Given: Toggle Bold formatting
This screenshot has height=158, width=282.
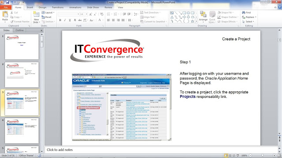Looking at the screenshot, I should [x=60, y=20].
